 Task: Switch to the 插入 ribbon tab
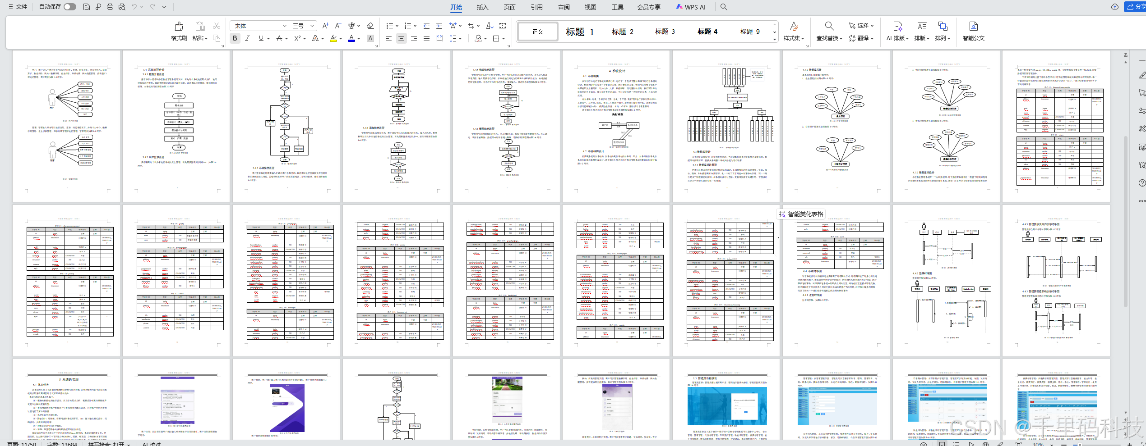point(483,7)
